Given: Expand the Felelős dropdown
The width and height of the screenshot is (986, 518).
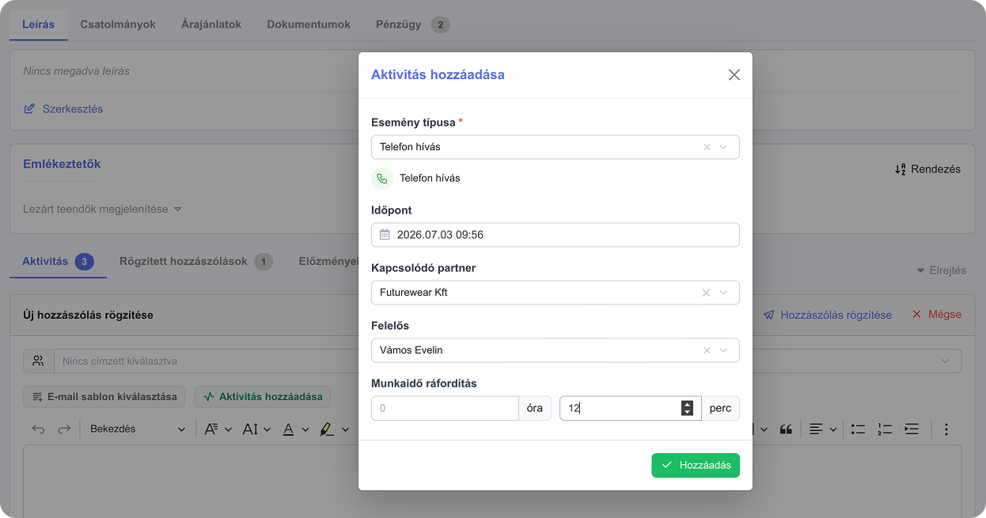Looking at the screenshot, I should (x=723, y=350).
